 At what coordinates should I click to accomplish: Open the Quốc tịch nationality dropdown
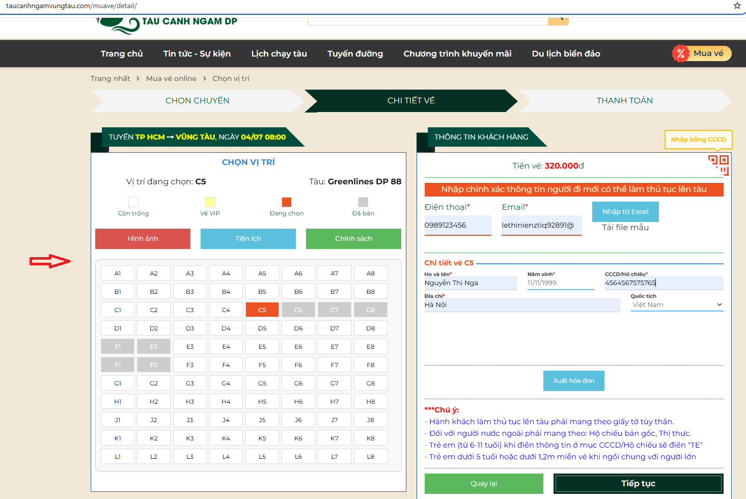pos(677,305)
